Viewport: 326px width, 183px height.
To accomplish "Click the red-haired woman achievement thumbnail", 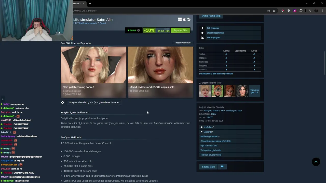I will coord(230,91).
